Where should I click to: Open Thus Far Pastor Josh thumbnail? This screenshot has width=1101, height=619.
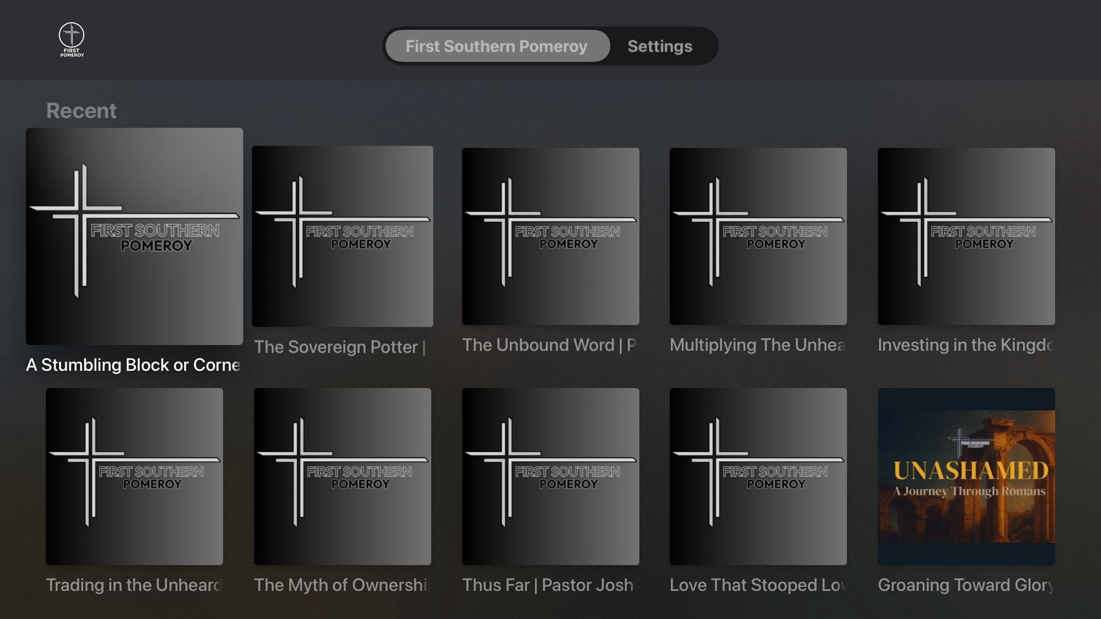pyautogui.click(x=550, y=476)
